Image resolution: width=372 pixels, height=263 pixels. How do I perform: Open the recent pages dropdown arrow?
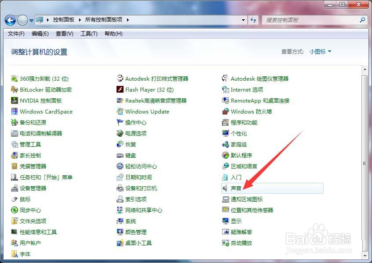[31, 20]
